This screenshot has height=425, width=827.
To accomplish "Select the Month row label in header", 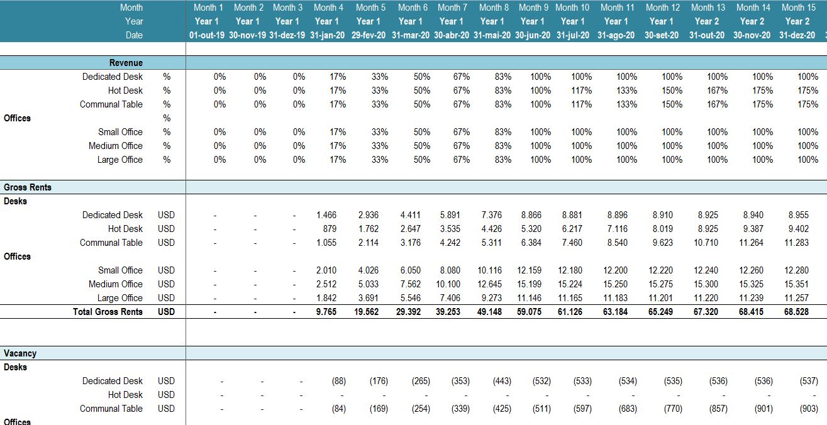I will coord(131,8).
